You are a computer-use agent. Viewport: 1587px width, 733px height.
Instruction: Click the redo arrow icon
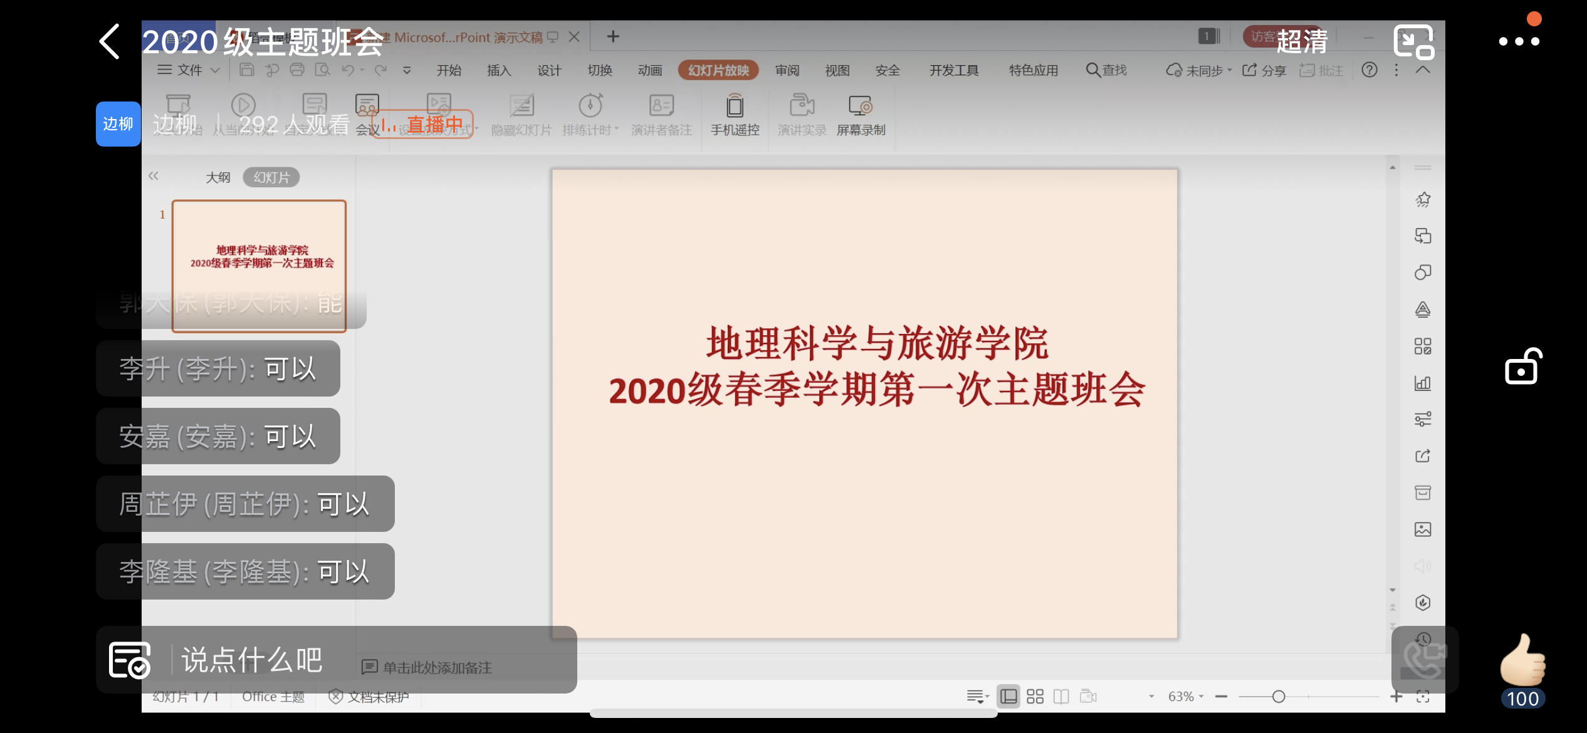380,70
